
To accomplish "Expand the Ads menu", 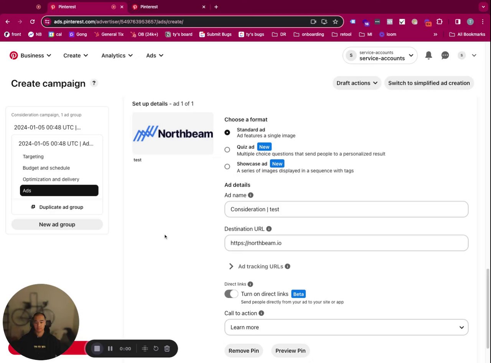I will (x=155, y=56).
